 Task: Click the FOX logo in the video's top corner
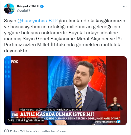tap(14, 62)
